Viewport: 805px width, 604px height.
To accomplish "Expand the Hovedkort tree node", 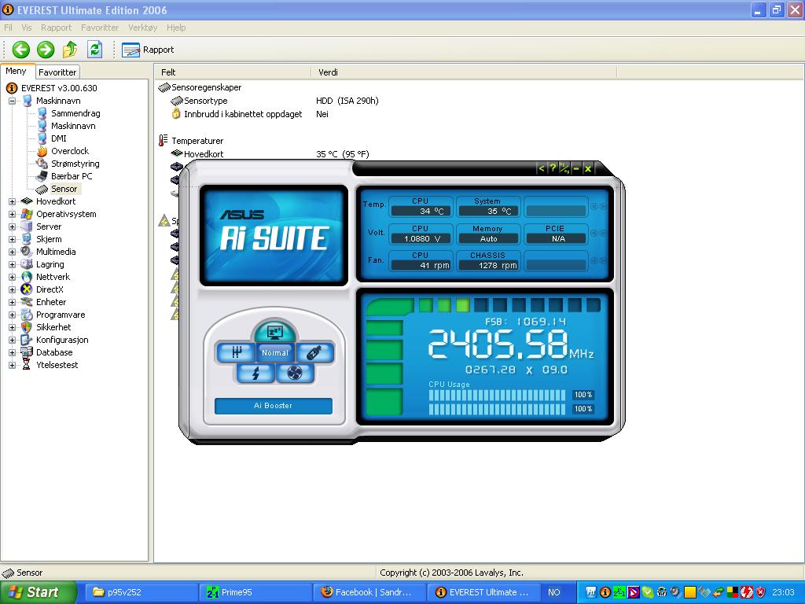I will tap(12, 201).
